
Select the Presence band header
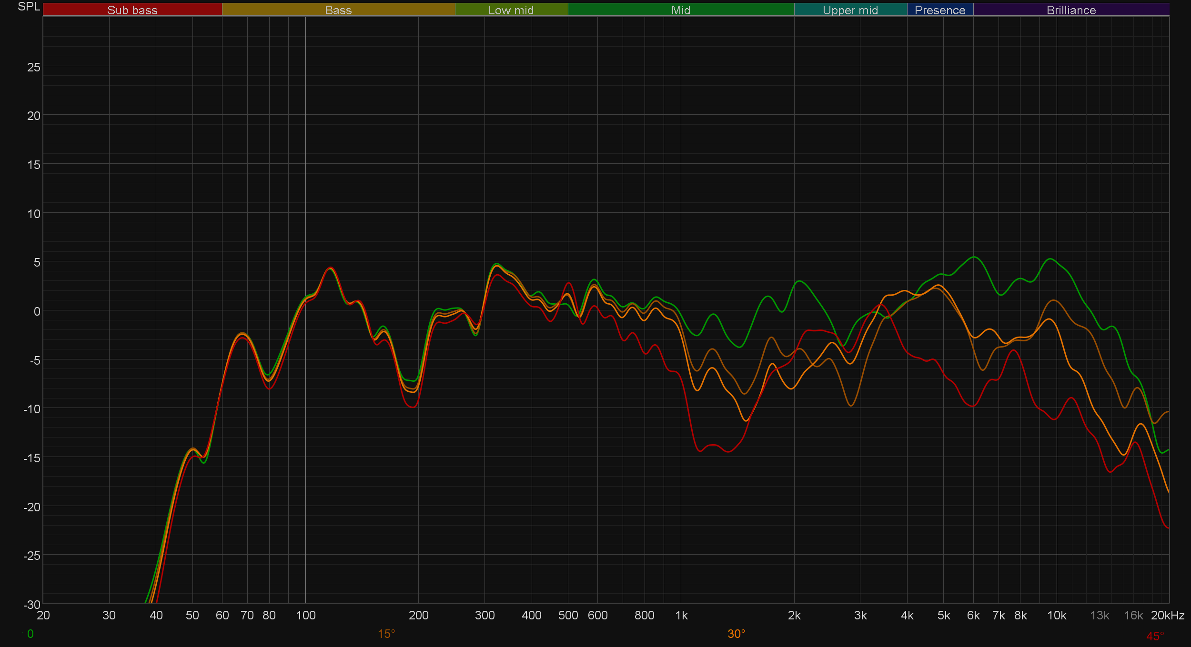pos(939,10)
